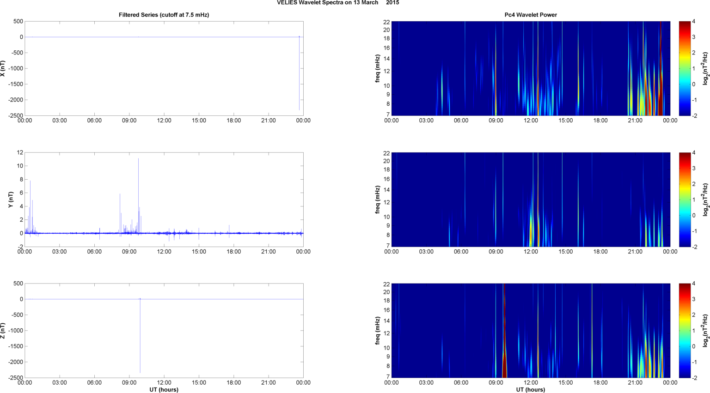Click the top wavelet plot's colorbar
710x393 pixels.
[685, 68]
